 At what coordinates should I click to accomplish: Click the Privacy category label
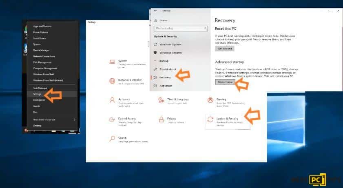[171, 119]
